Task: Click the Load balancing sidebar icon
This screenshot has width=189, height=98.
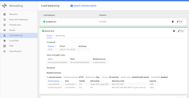Action: (x=5, y=35)
